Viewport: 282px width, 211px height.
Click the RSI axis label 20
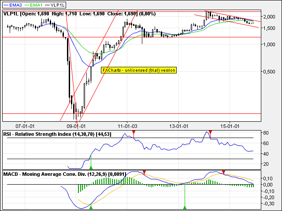click(266, 164)
